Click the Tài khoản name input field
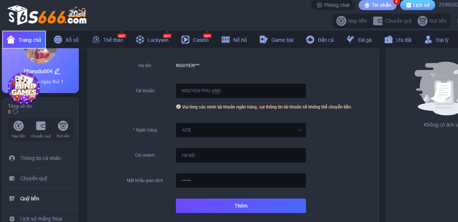 [241, 91]
